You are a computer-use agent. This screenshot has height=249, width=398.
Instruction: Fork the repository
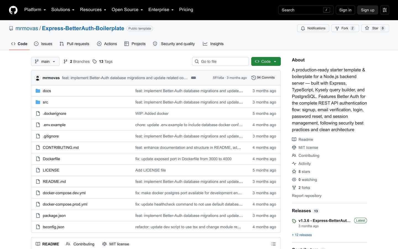[345, 28]
